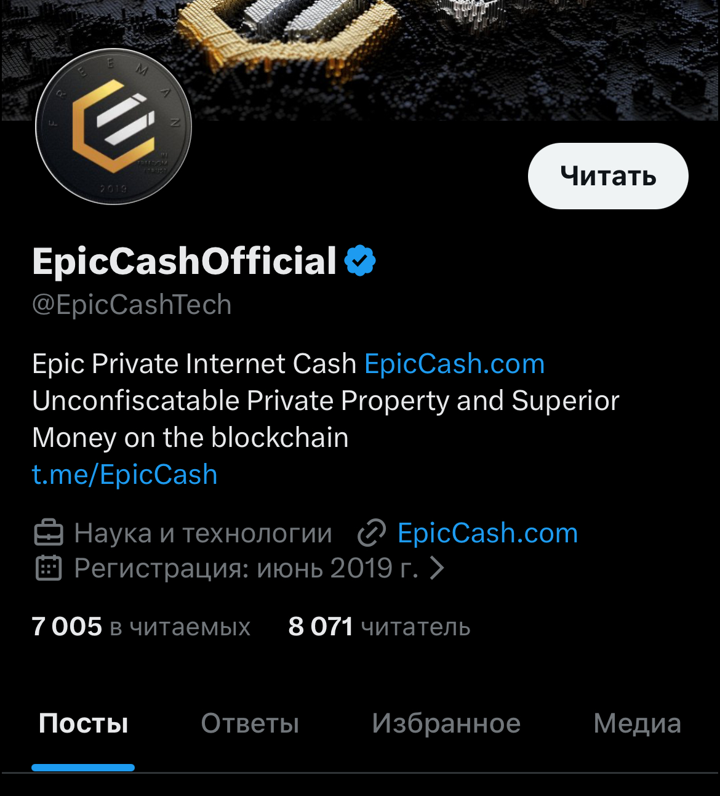
Task: Expand registration date details chevron
Action: [436, 568]
